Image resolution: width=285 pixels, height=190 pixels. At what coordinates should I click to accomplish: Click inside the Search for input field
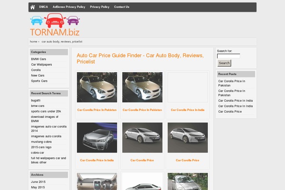click(228, 56)
